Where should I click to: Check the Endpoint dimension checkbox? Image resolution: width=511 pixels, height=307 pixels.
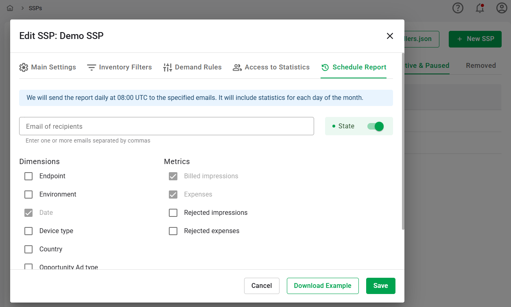tap(28, 176)
